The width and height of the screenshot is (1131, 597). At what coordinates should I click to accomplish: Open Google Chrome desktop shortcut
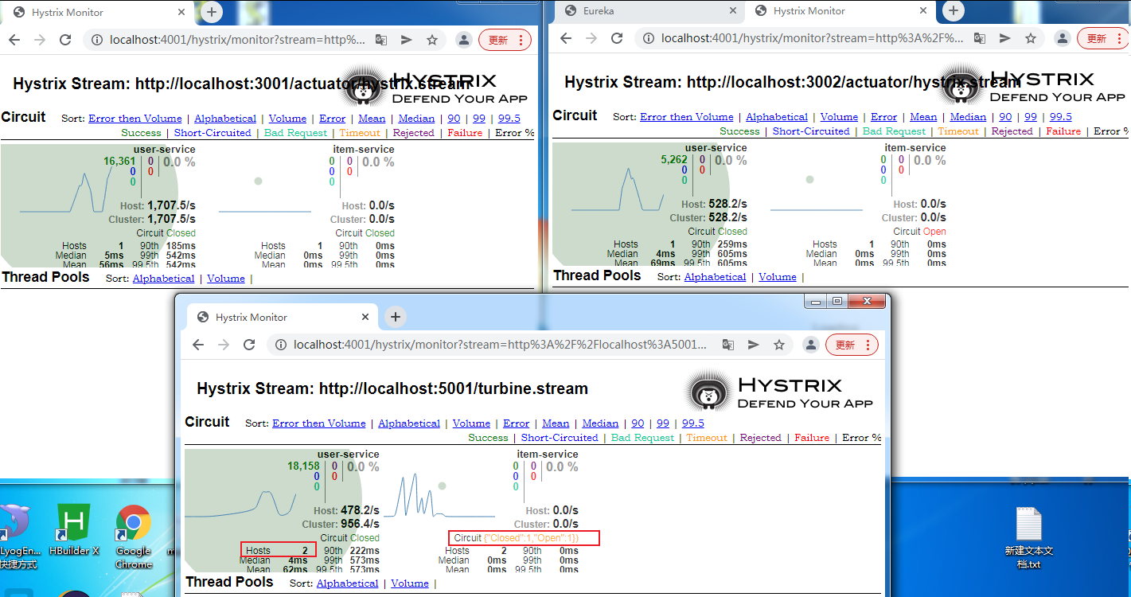click(x=134, y=537)
